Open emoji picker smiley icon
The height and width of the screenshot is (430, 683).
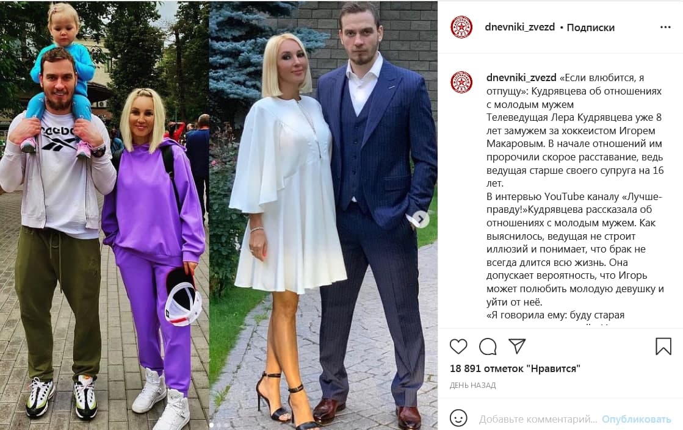tap(458, 418)
